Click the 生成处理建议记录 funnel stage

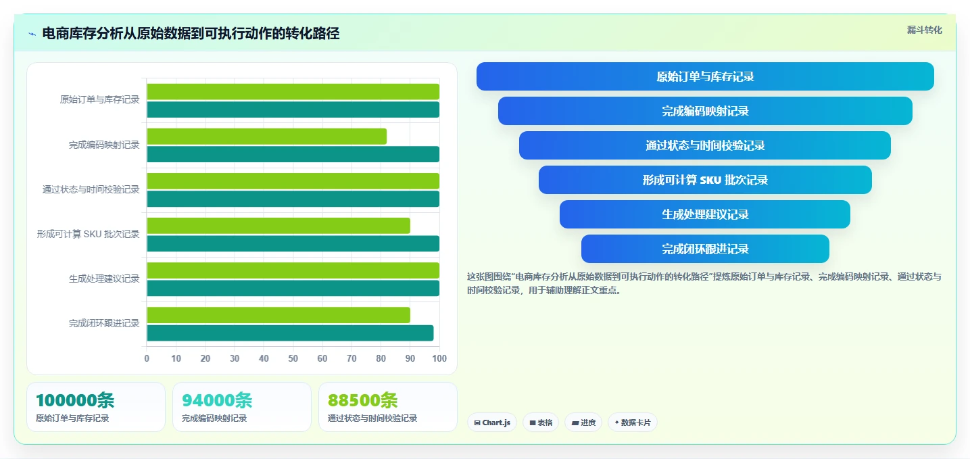pos(705,214)
